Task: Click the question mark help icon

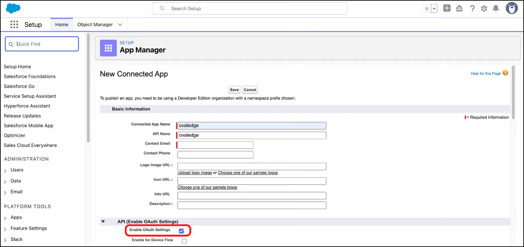Action: tap(472, 9)
